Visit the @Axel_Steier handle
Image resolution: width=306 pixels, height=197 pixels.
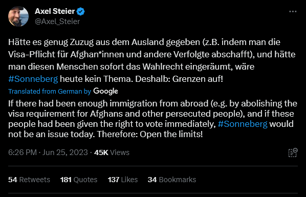tap(57, 21)
